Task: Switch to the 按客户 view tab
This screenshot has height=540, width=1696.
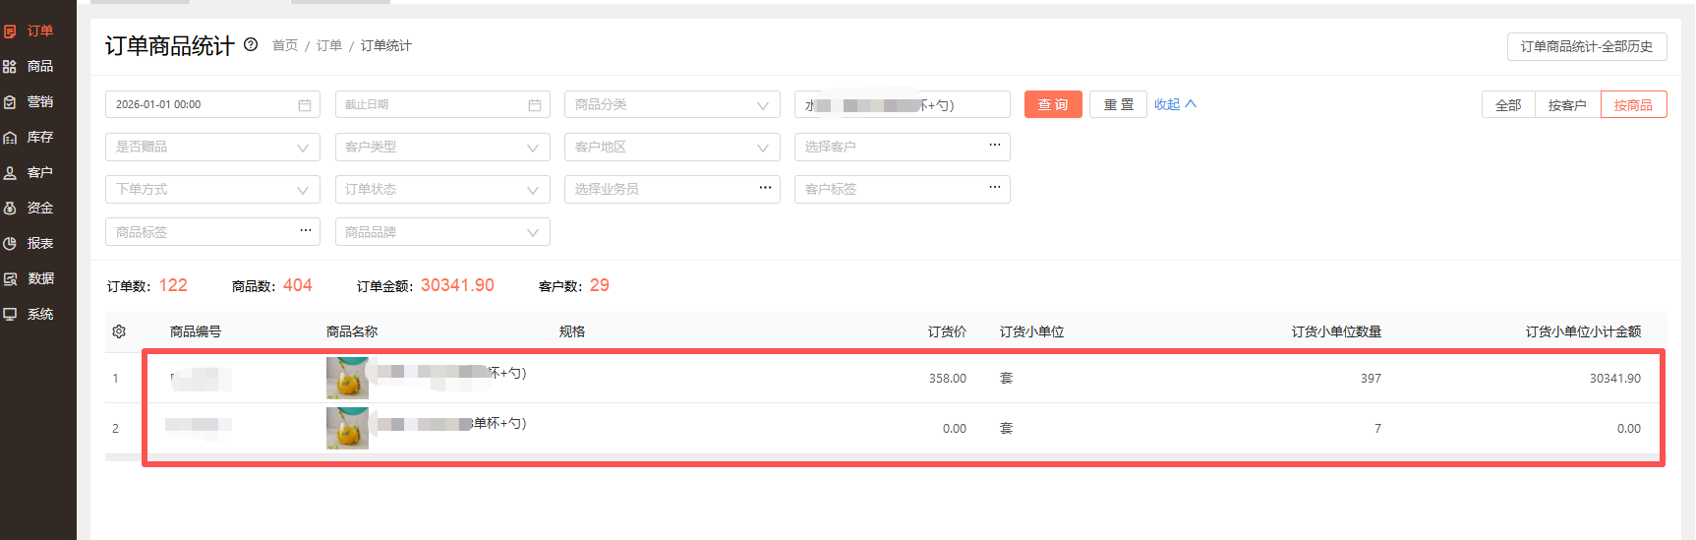Action: (x=1567, y=105)
